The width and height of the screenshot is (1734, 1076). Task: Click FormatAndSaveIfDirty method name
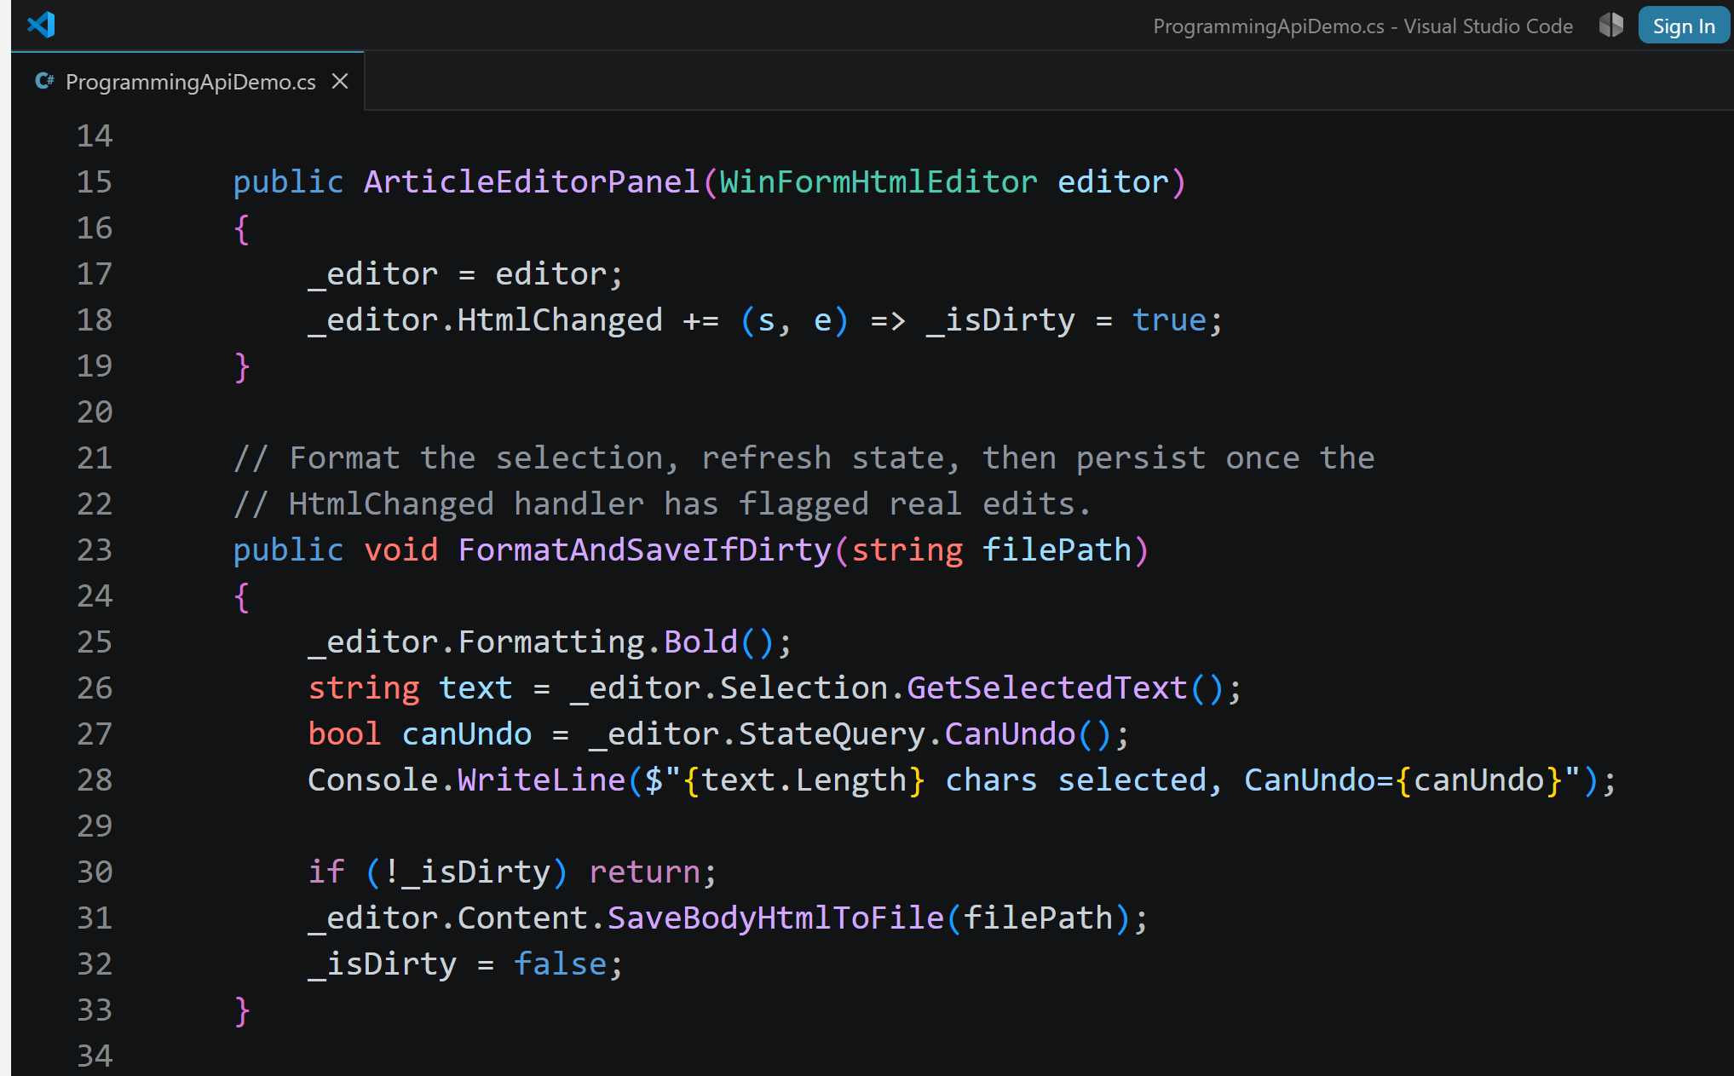click(644, 550)
